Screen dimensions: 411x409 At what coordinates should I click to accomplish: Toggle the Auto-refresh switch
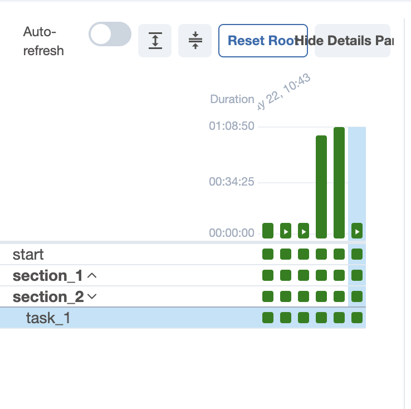110,35
